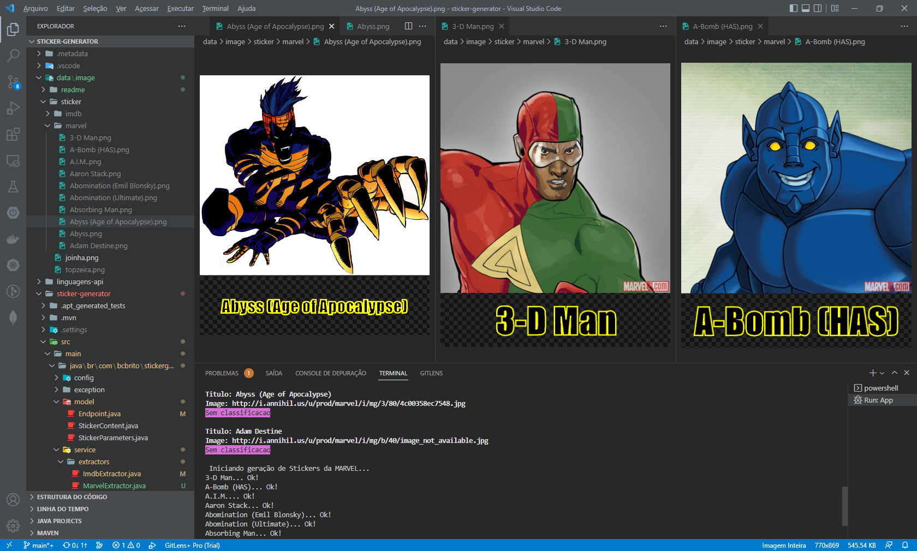
Task: Open the Ajuda menu
Action: pos(247,8)
